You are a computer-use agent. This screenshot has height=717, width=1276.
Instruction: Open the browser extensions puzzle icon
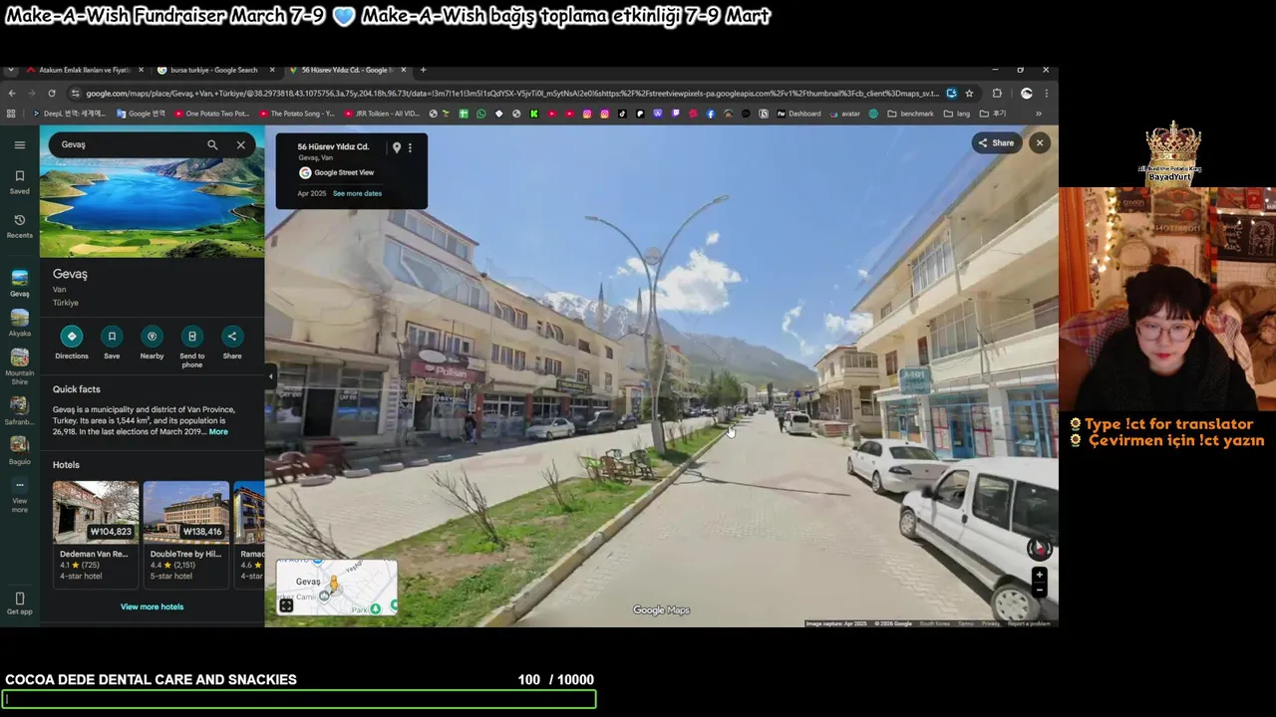pyautogui.click(x=997, y=94)
